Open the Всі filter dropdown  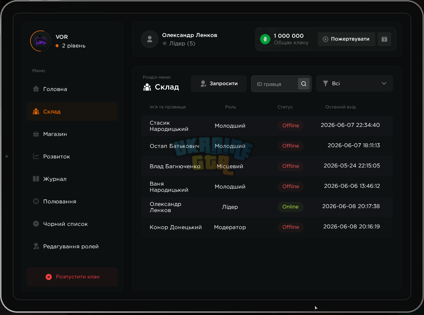click(x=355, y=83)
